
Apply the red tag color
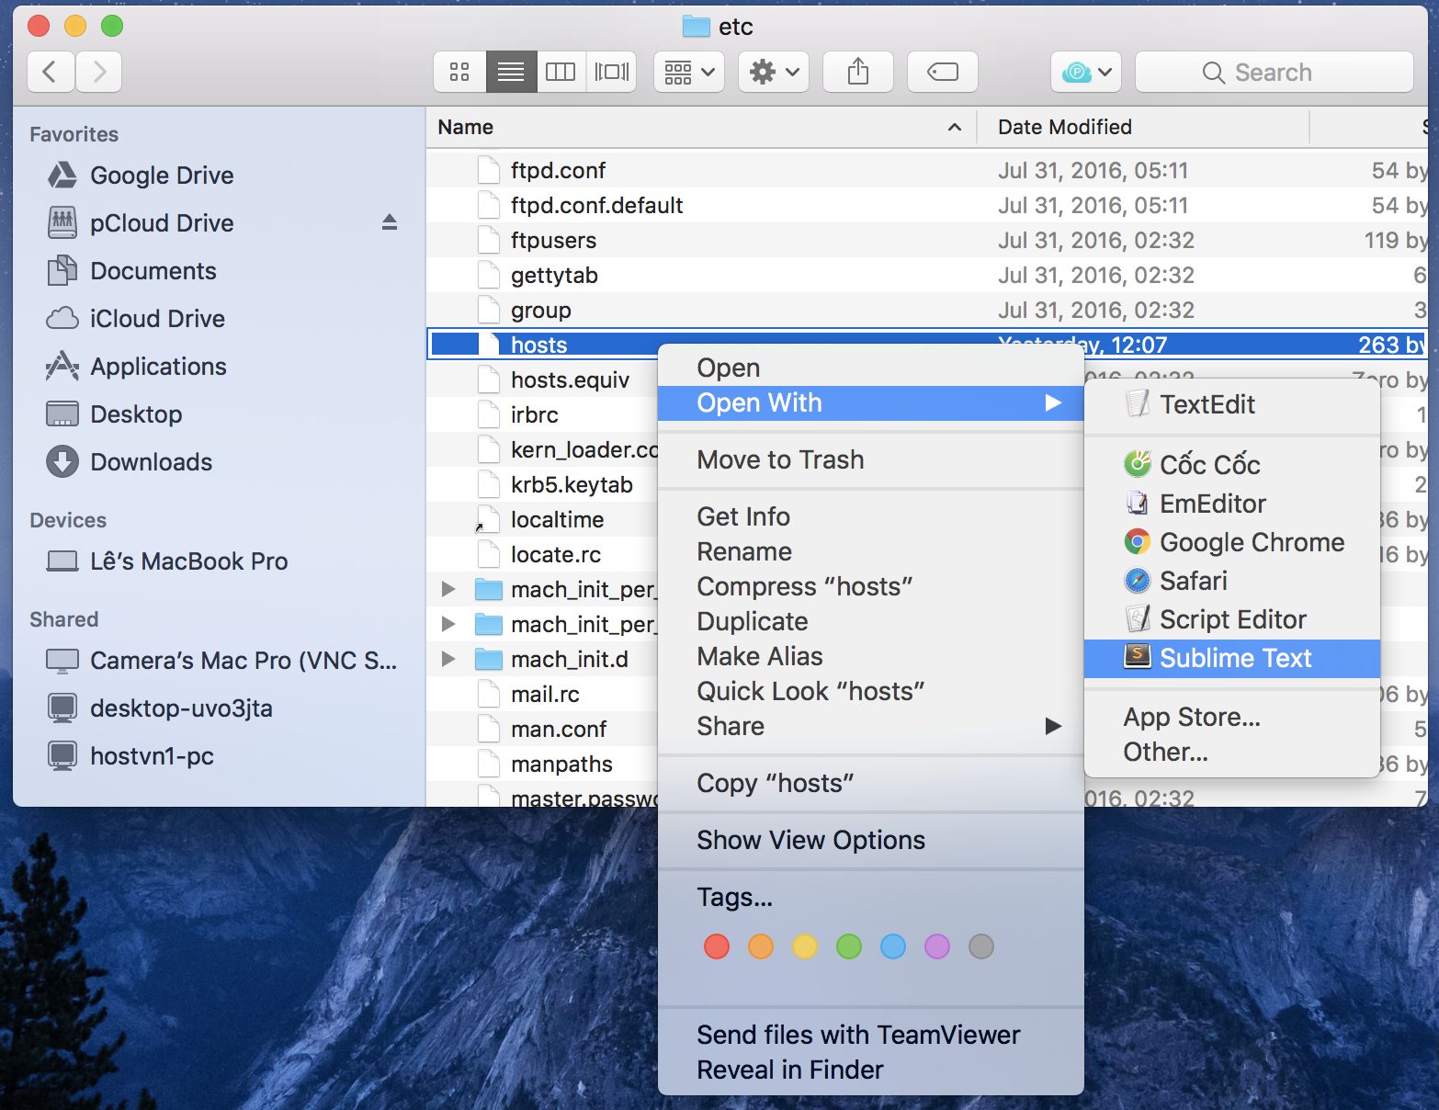(x=717, y=946)
